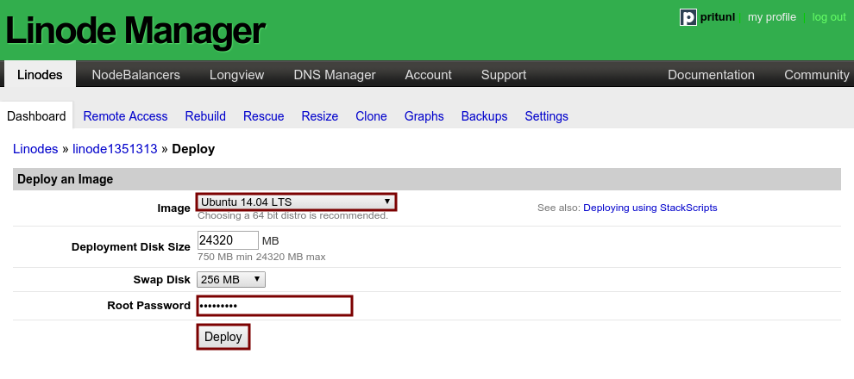The width and height of the screenshot is (854, 379).
Task: Open Deploying using StackScripts link
Action: (x=650, y=208)
